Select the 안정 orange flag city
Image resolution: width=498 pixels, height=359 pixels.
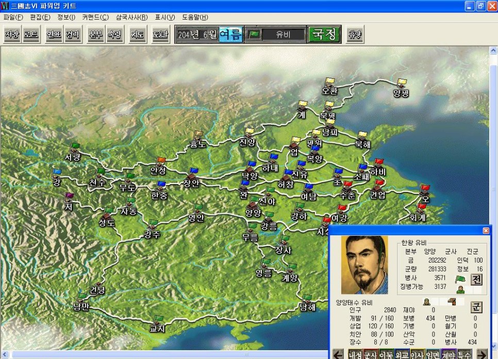160,161
